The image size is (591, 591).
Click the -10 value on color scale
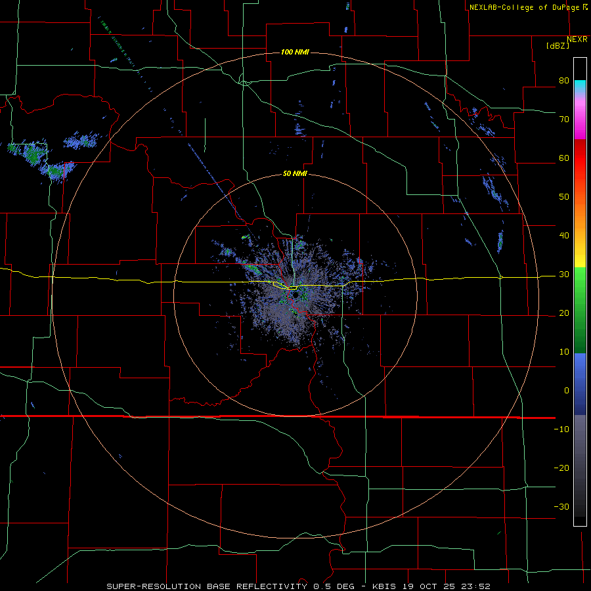click(561, 429)
